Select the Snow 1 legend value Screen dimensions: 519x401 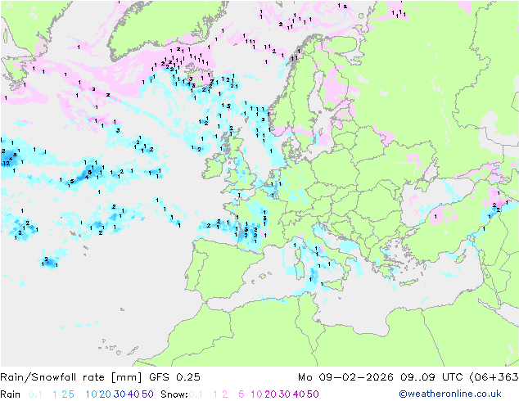click(215, 394)
